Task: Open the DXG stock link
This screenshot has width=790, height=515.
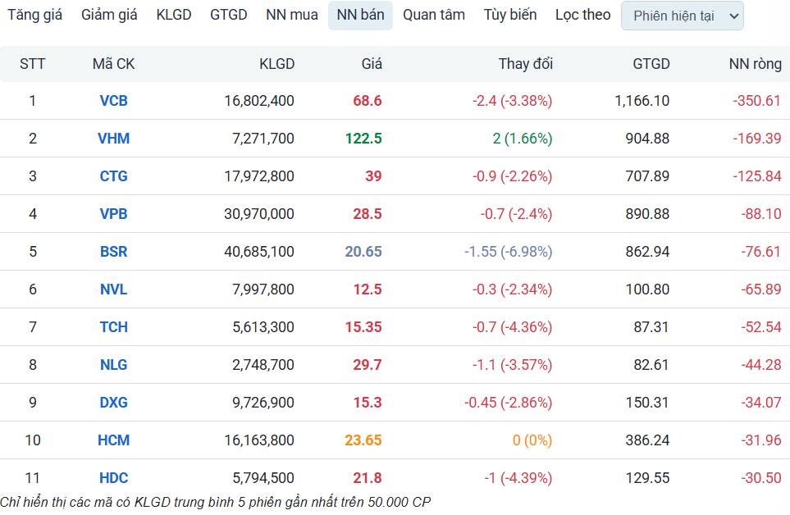Action: click(x=113, y=403)
